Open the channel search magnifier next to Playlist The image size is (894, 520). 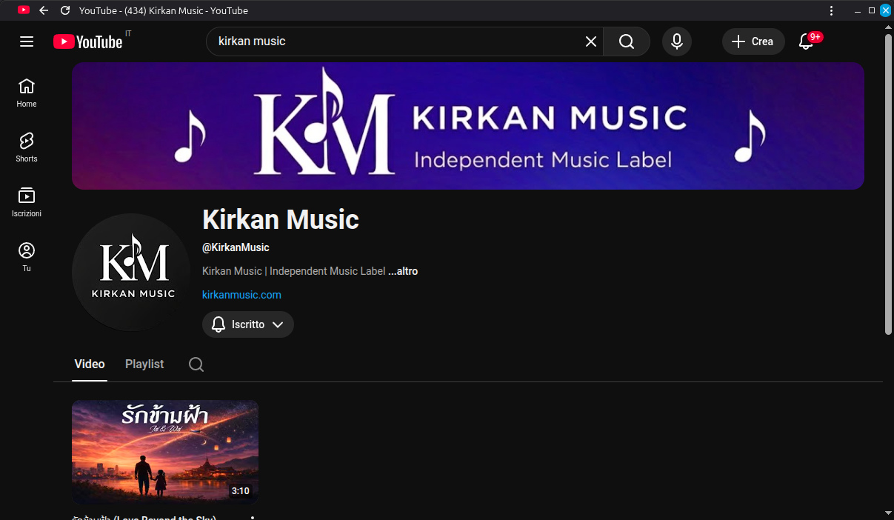point(196,364)
